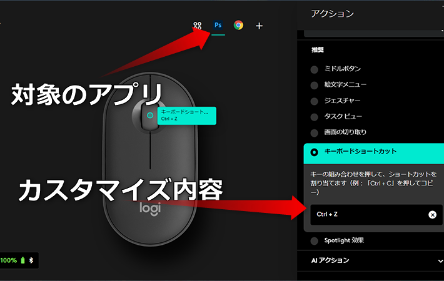Select the ミドルボタン radio option
The width and height of the screenshot is (444, 281).
tap(314, 69)
